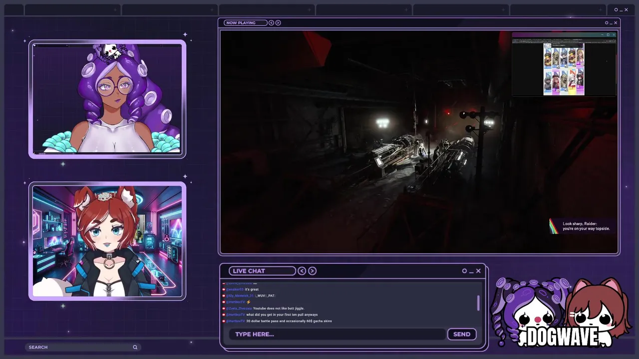
Task: Maximize the embedded gacha browser window
Action: [608, 34]
